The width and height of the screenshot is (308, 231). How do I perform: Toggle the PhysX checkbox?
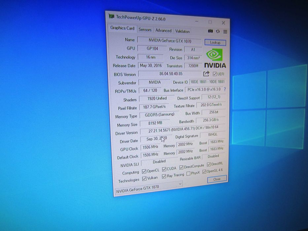(188, 174)
